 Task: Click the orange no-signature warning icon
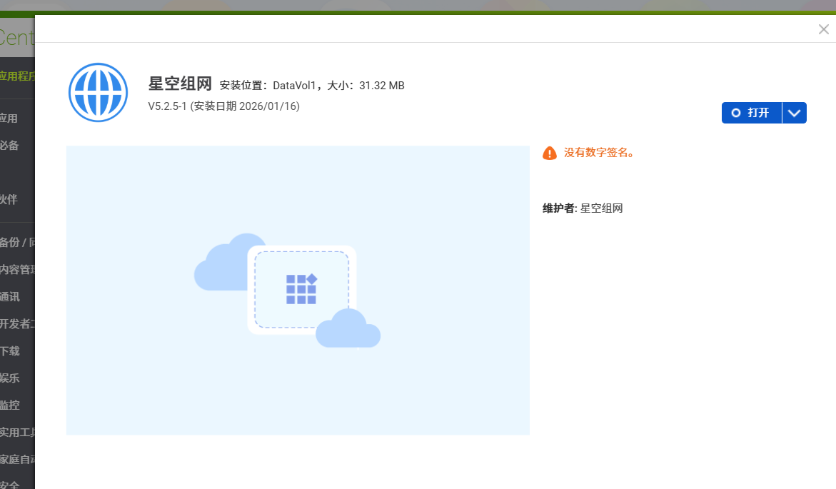[550, 153]
